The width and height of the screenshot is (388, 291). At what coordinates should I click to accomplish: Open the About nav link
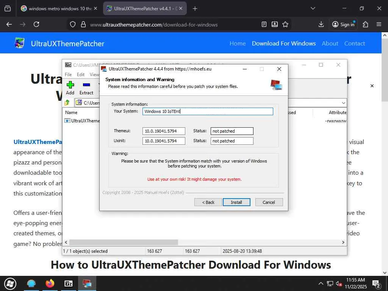pyautogui.click(x=330, y=43)
